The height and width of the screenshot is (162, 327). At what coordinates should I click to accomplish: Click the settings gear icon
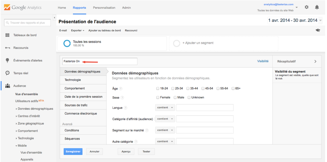[306, 7]
